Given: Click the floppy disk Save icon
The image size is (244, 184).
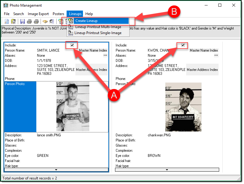Looking at the screenshot, I should [x=22, y=21].
